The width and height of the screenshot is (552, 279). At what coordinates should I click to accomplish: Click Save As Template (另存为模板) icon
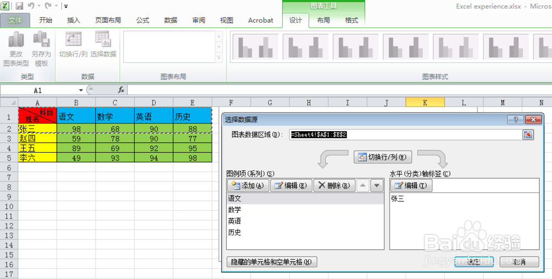(41, 49)
